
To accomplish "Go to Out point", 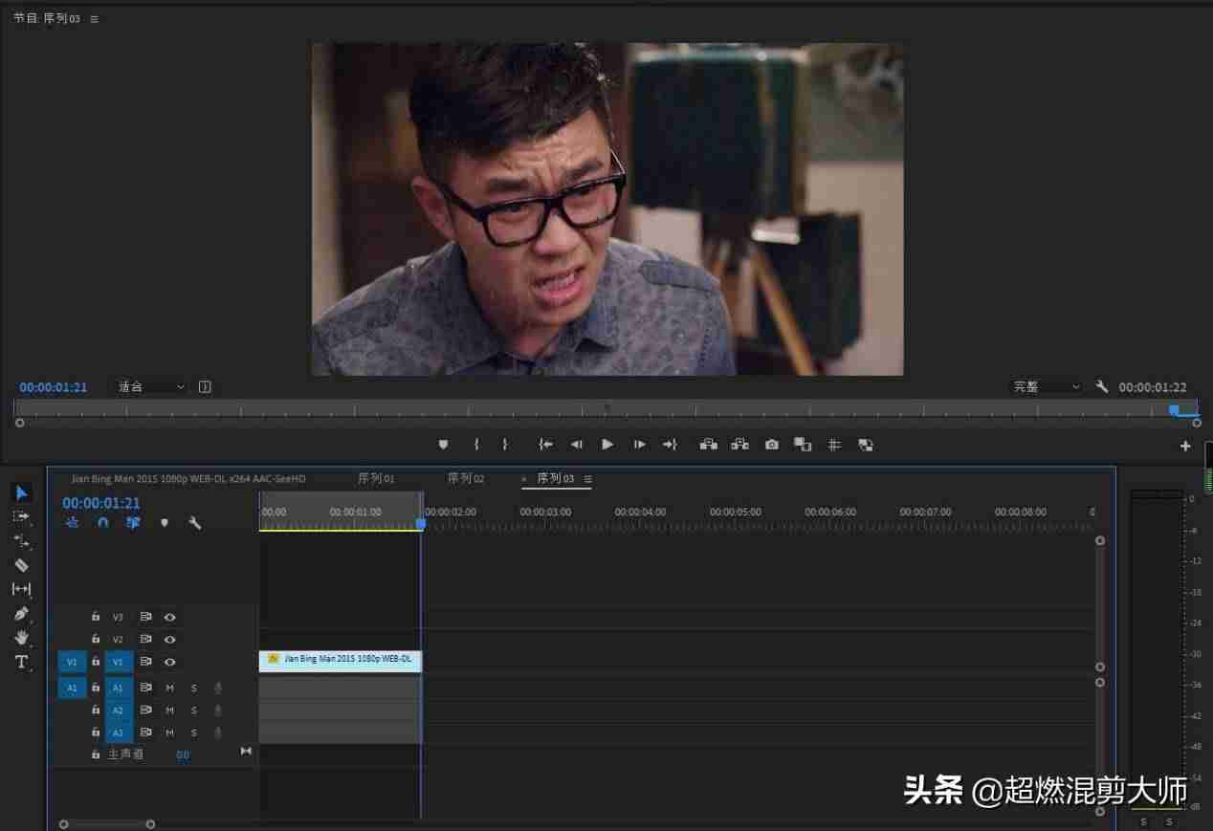I will tap(670, 445).
